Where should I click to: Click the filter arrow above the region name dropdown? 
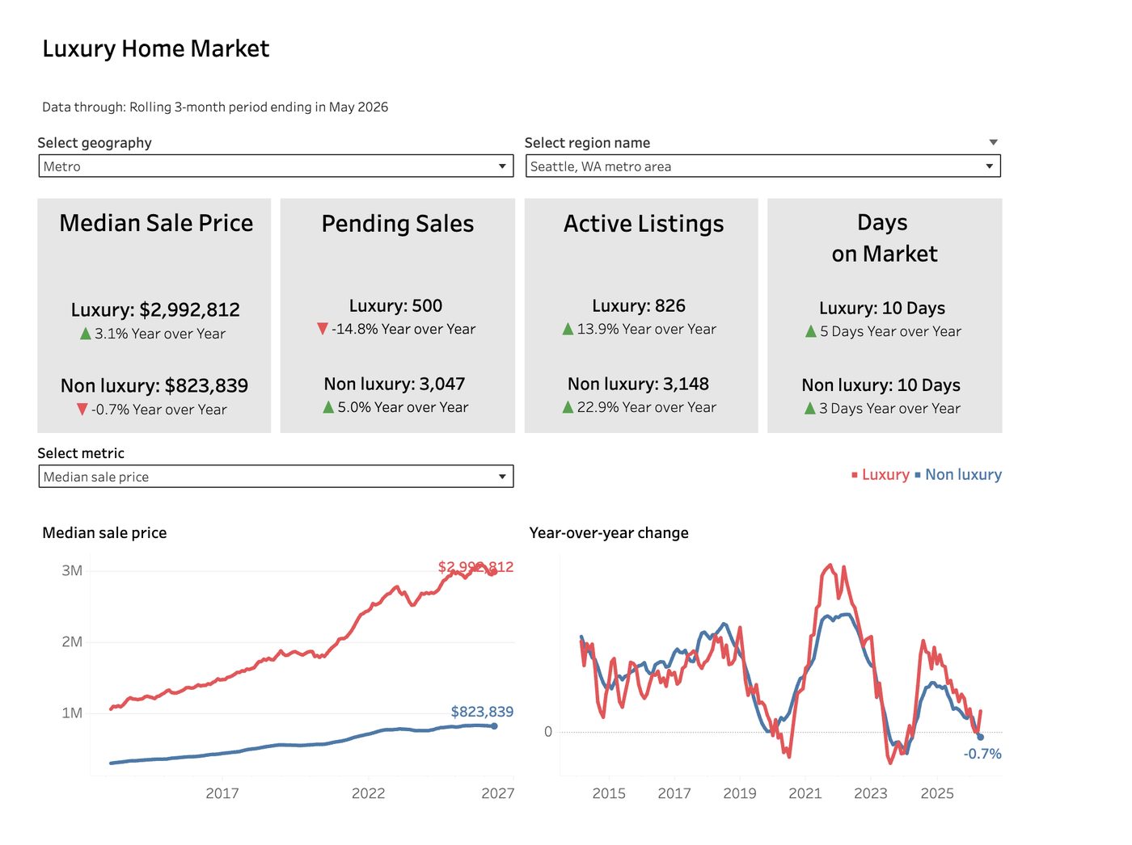[x=994, y=142]
